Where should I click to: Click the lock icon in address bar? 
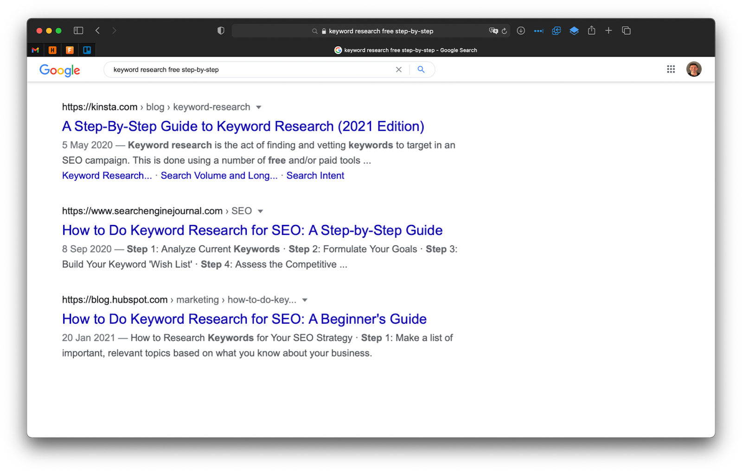click(324, 31)
